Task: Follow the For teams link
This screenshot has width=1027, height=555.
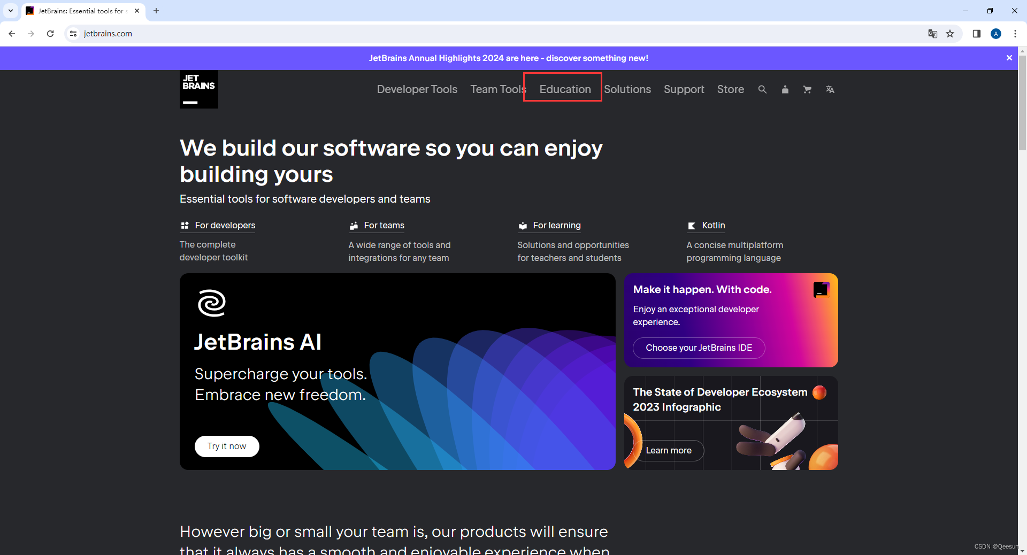Action: pyautogui.click(x=384, y=226)
